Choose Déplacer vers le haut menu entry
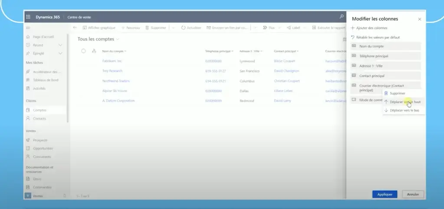Viewport: 444px width, 209px height. [x=404, y=102]
